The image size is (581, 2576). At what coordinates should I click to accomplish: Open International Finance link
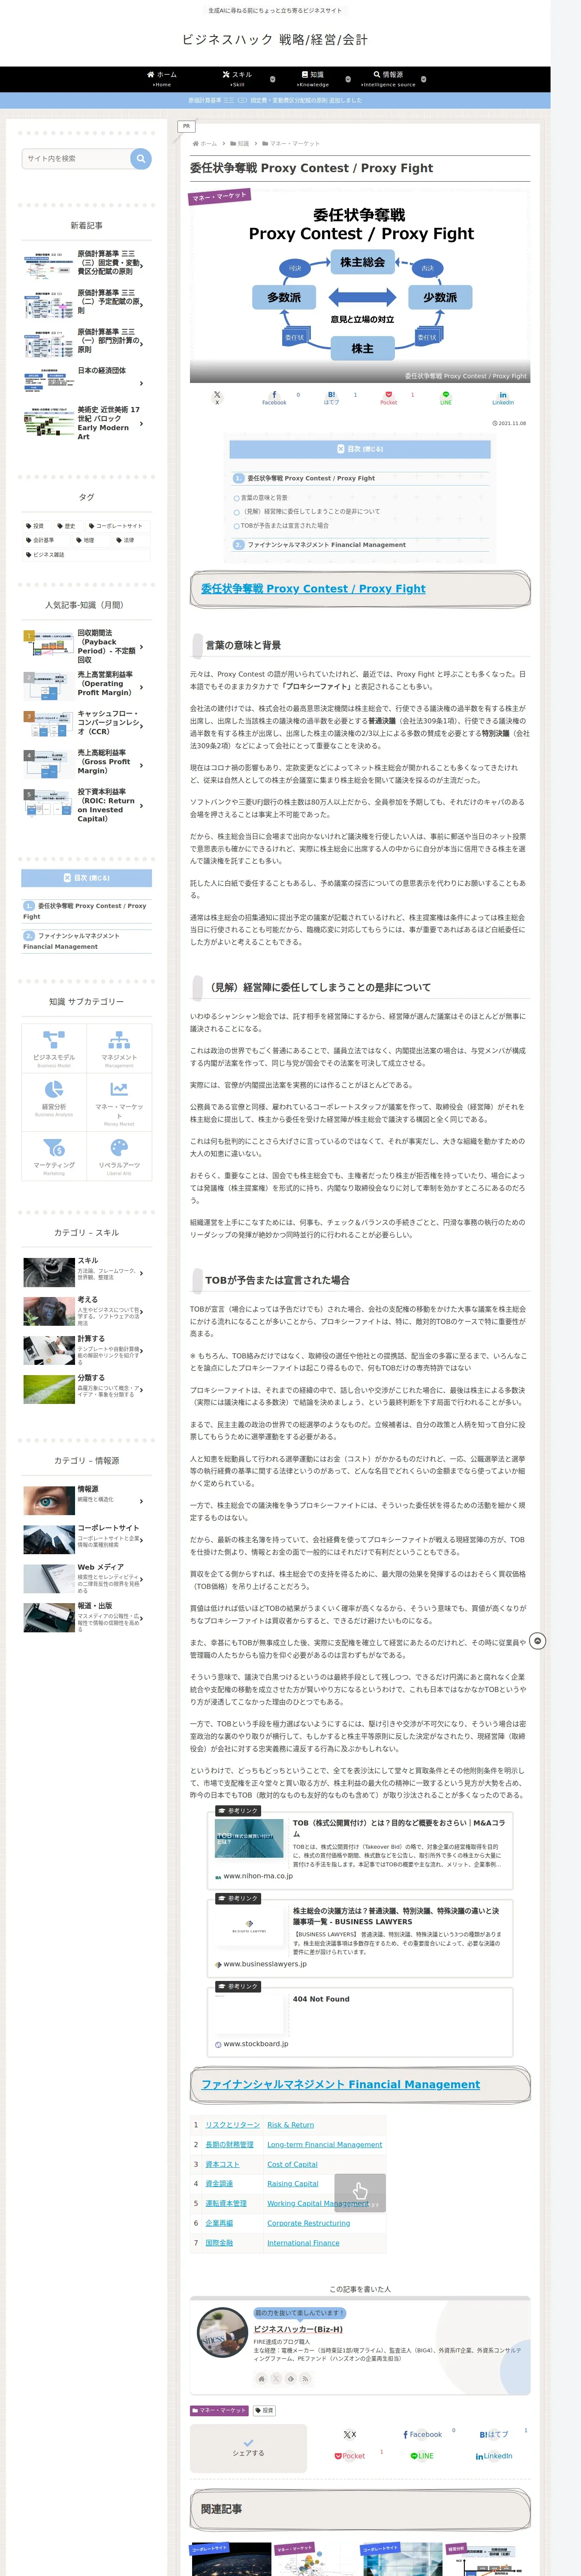tap(304, 2243)
